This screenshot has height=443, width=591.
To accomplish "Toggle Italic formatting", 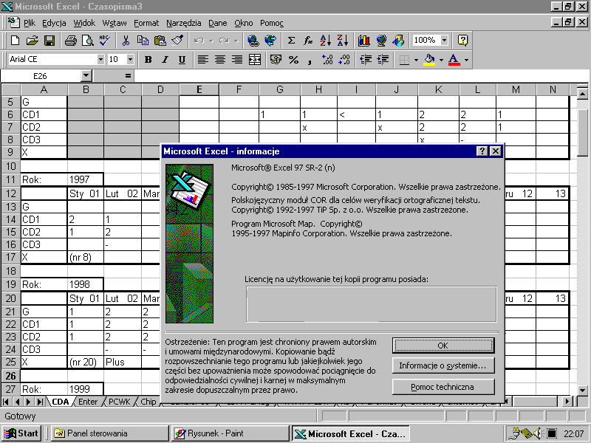I will pos(165,60).
